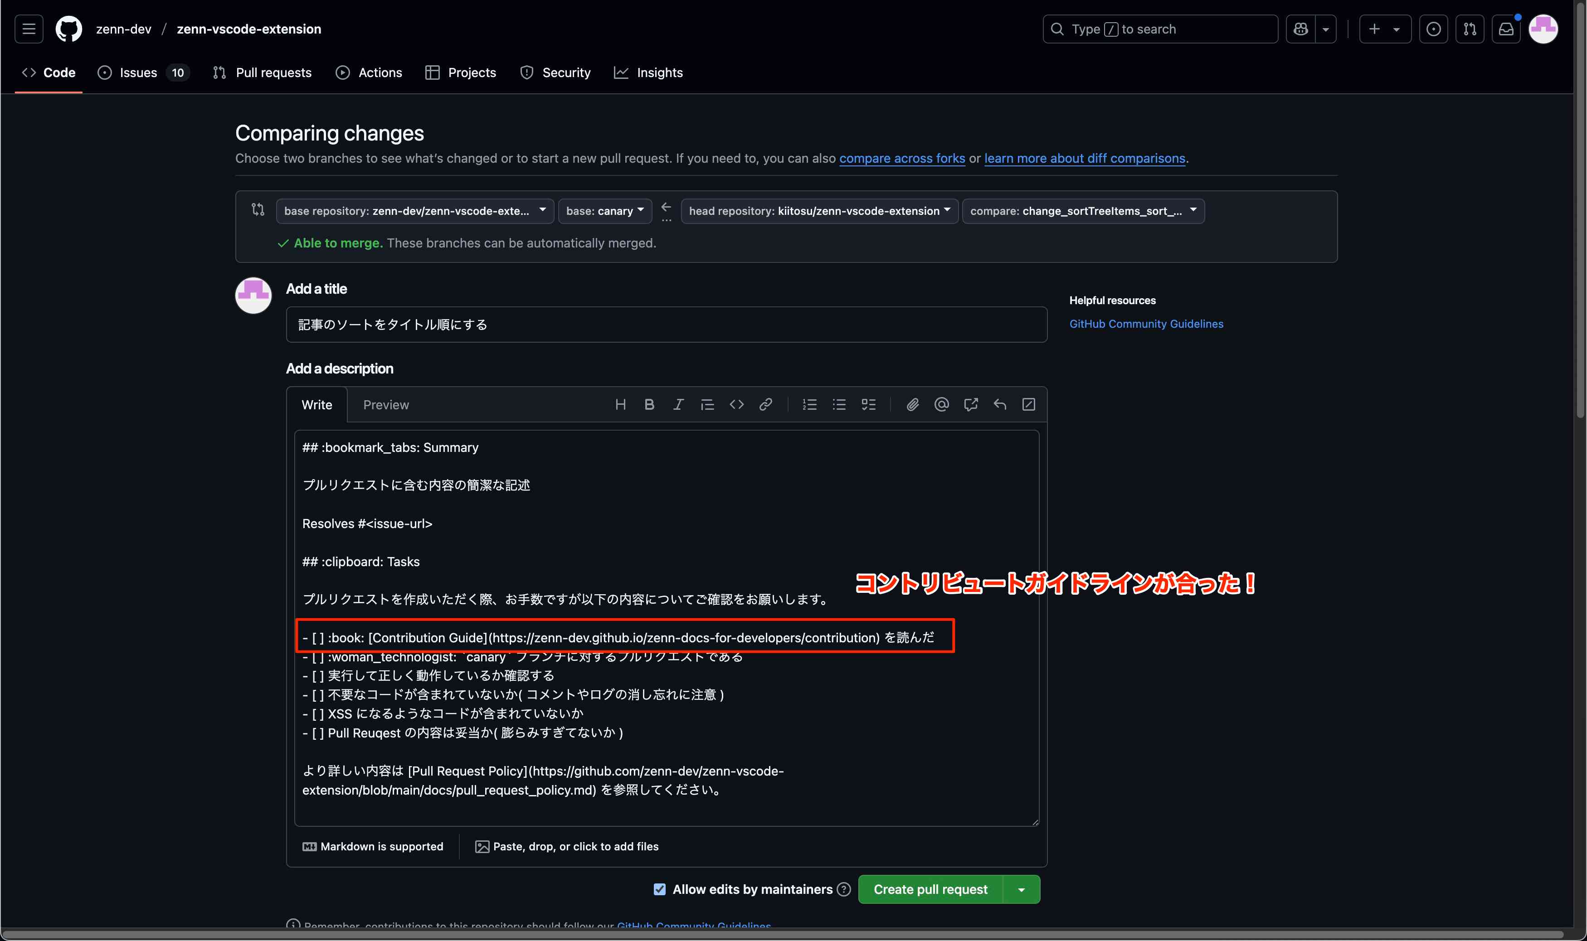Switch to the Preview tab
The image size is (1587, 941).
[386, 405]
